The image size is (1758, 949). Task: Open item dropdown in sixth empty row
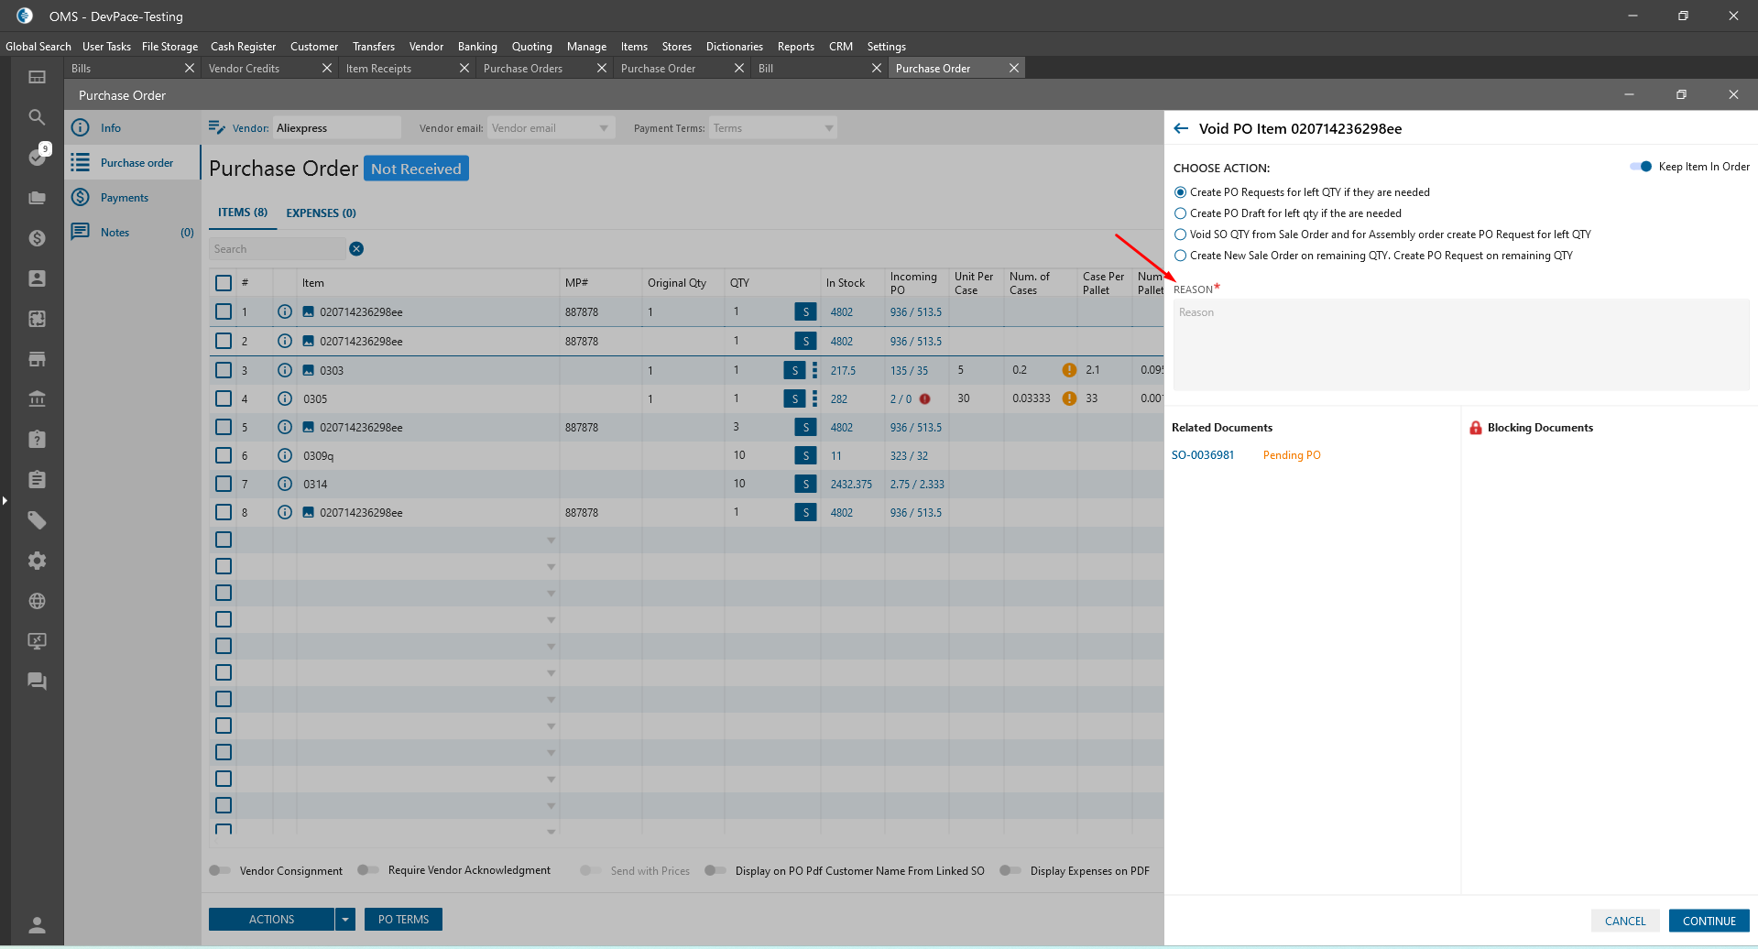click(551, 673)
